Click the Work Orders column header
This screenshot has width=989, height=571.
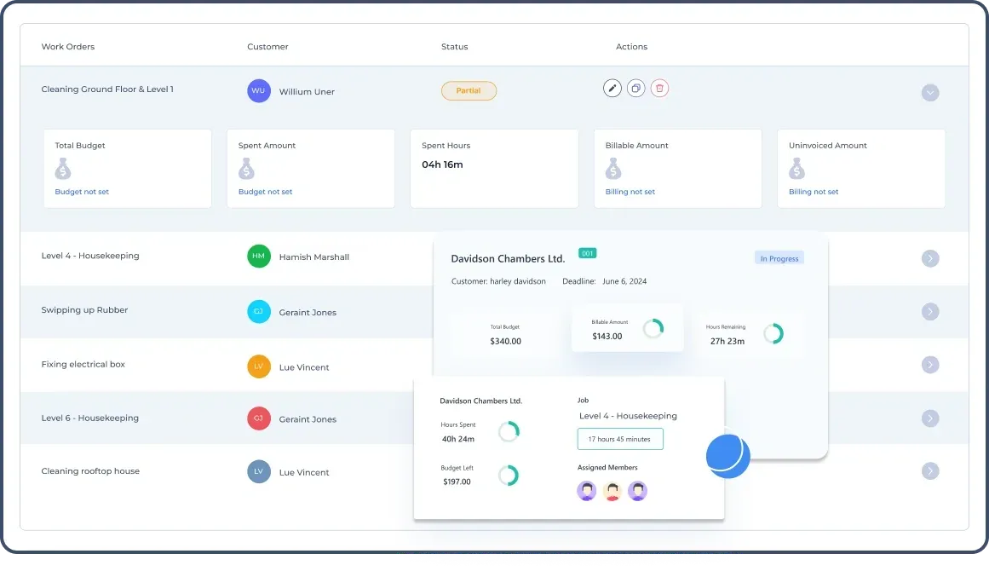tap(68, 47)
